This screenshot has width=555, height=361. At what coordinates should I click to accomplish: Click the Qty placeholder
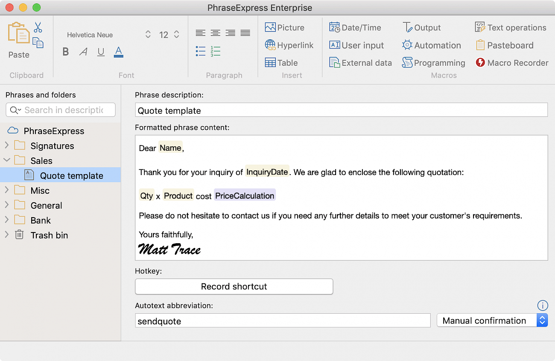(146, 195)
